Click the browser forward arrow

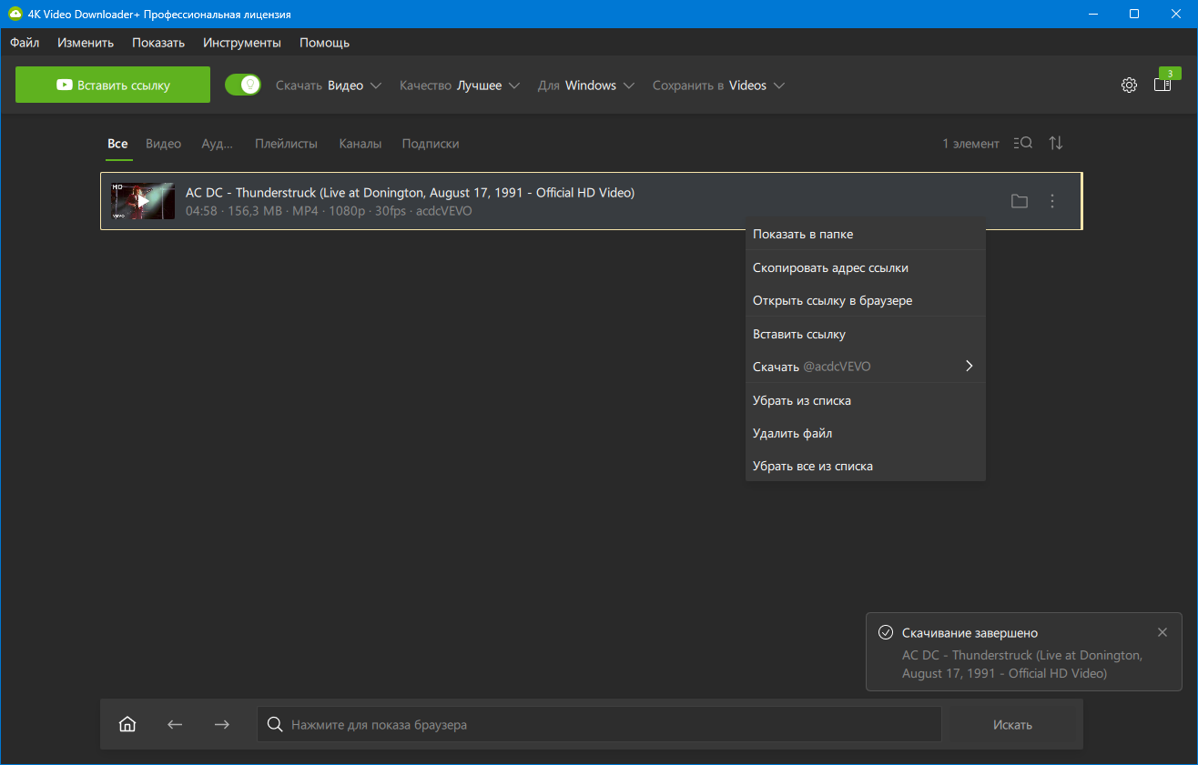[x=221, y=724]
